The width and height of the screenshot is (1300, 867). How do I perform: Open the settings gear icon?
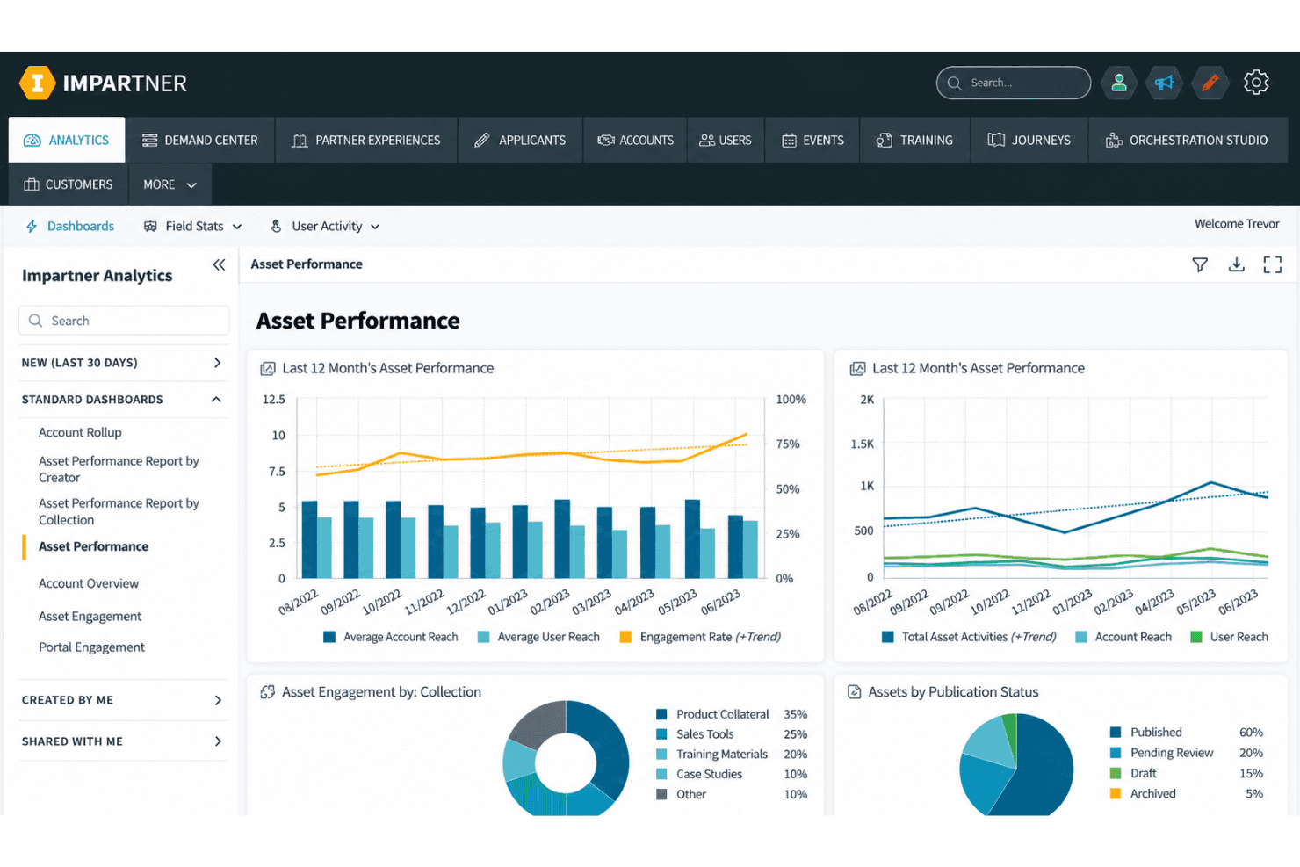[x=1256, y=83]
